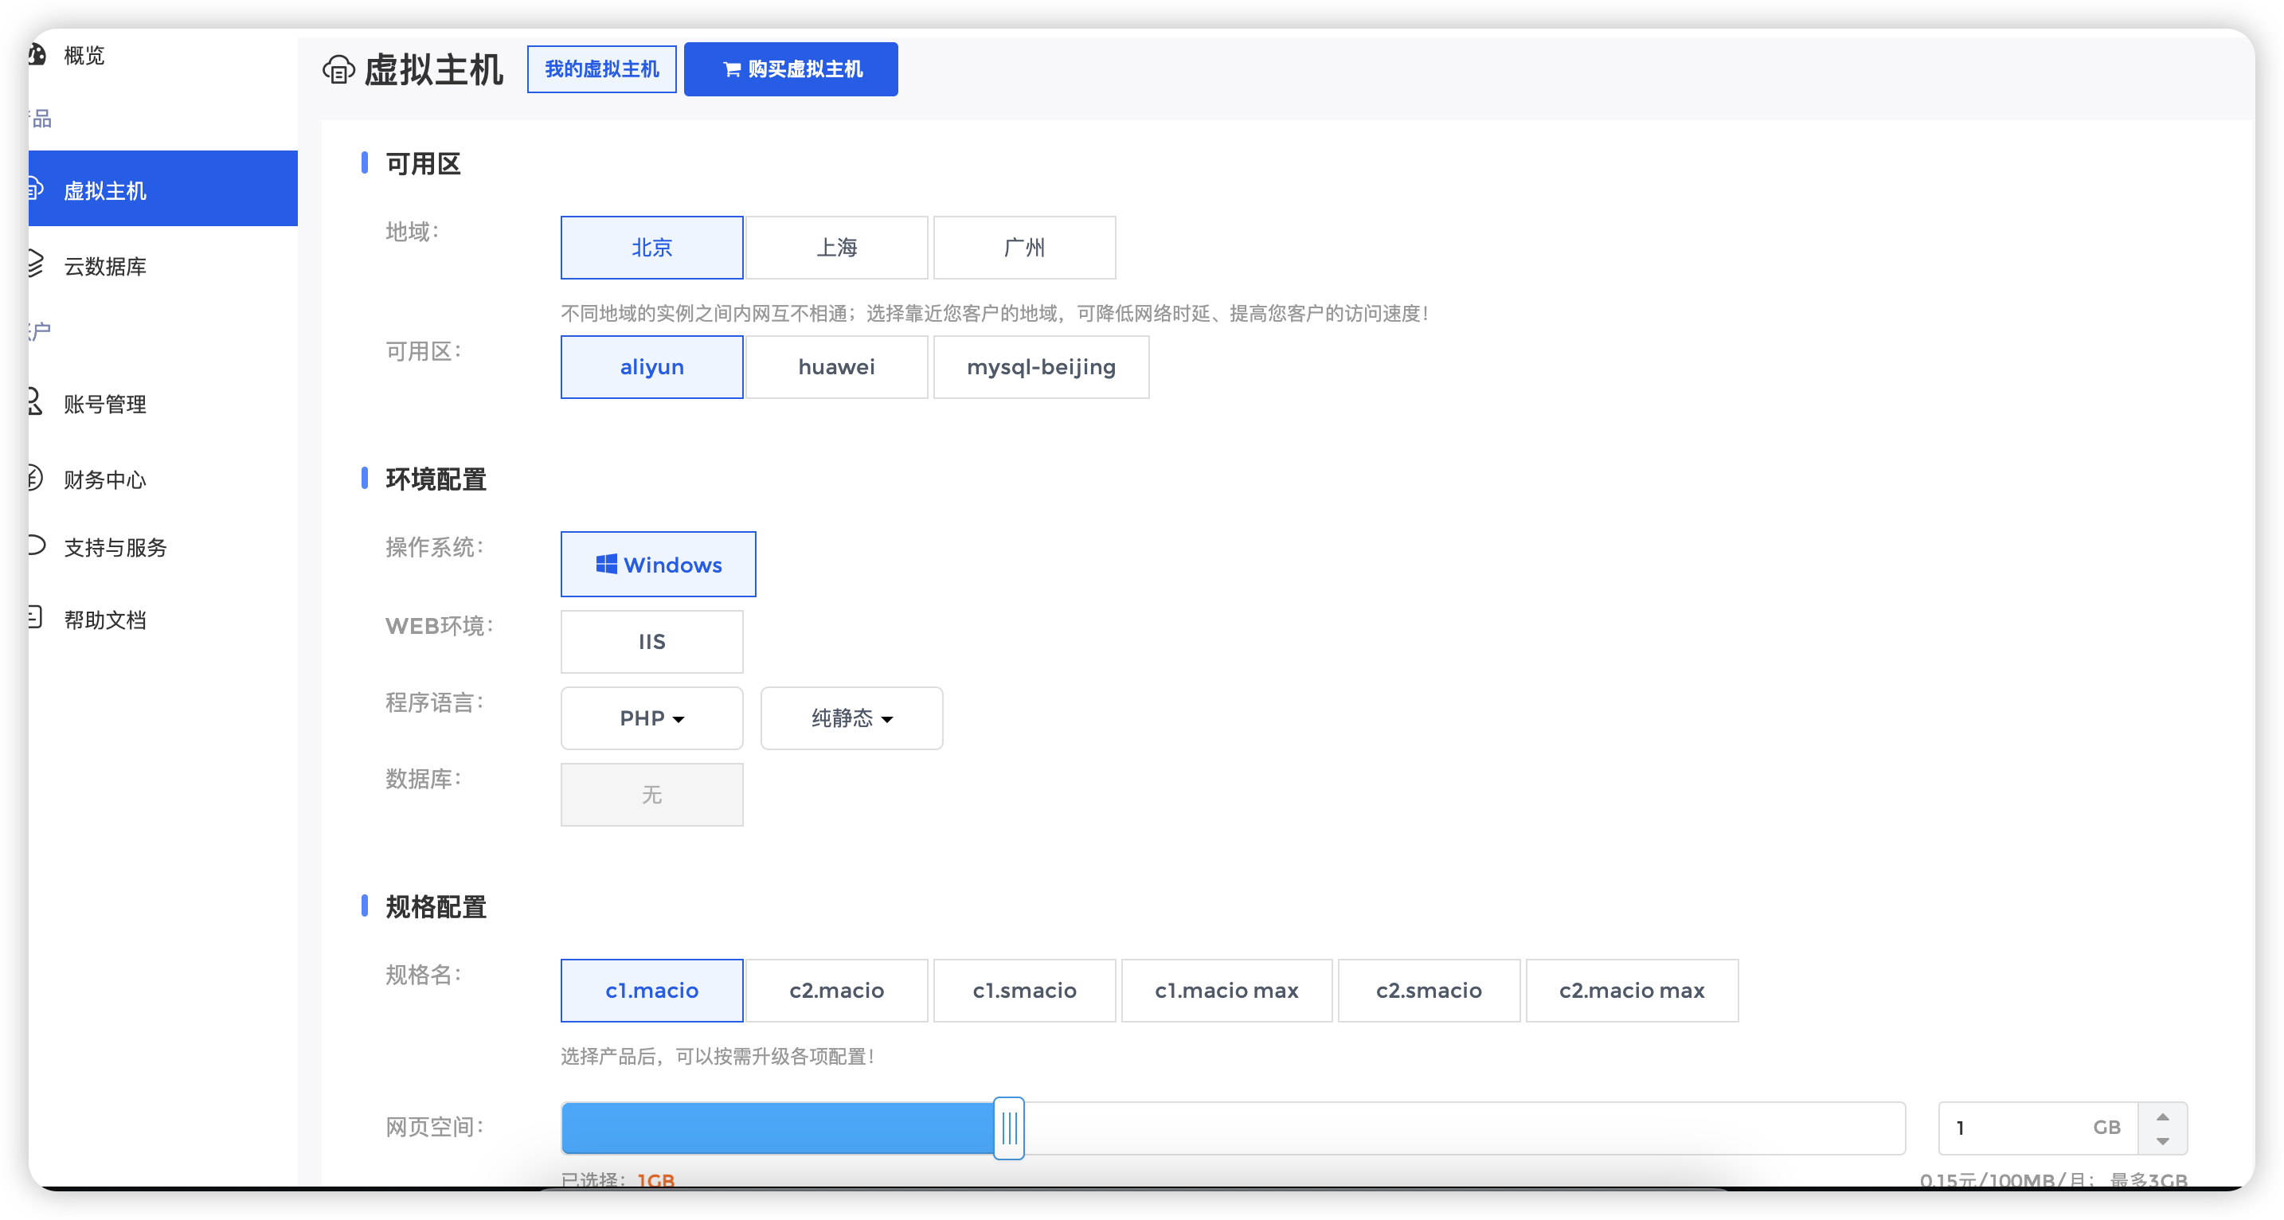Click the 云数据库 database icon

coord(36,264)
